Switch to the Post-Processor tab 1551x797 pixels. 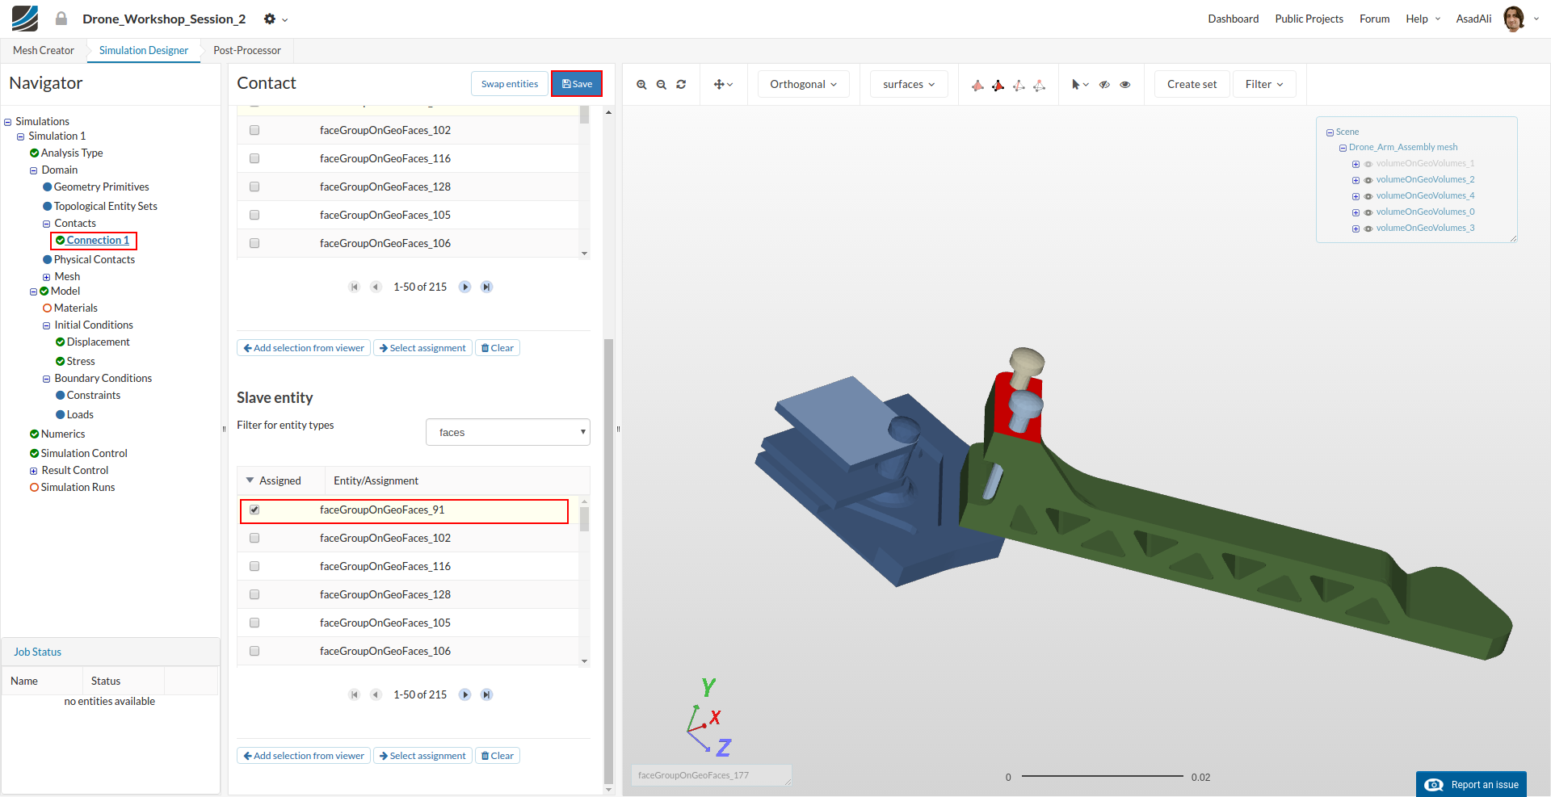click(x=247, y=50)
